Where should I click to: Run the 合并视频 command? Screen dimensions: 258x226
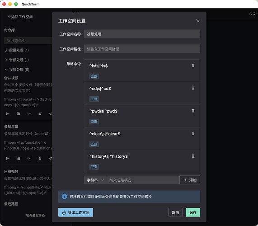click(7, 113)
